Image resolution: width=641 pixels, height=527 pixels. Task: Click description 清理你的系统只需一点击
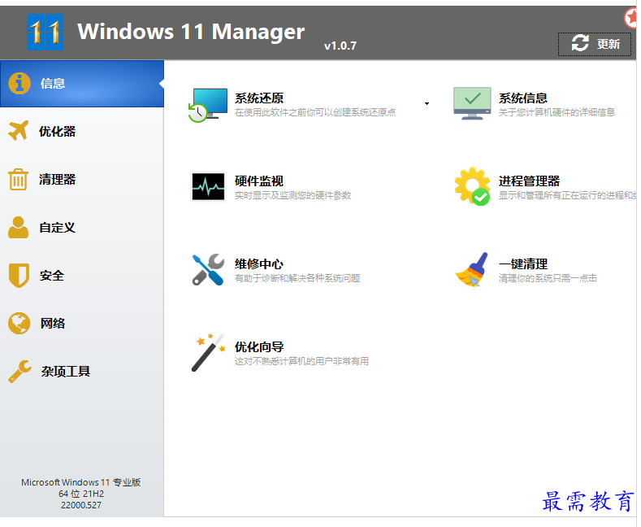548,278
